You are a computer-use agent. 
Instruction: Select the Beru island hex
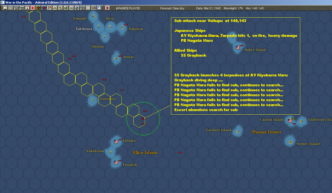110,27
